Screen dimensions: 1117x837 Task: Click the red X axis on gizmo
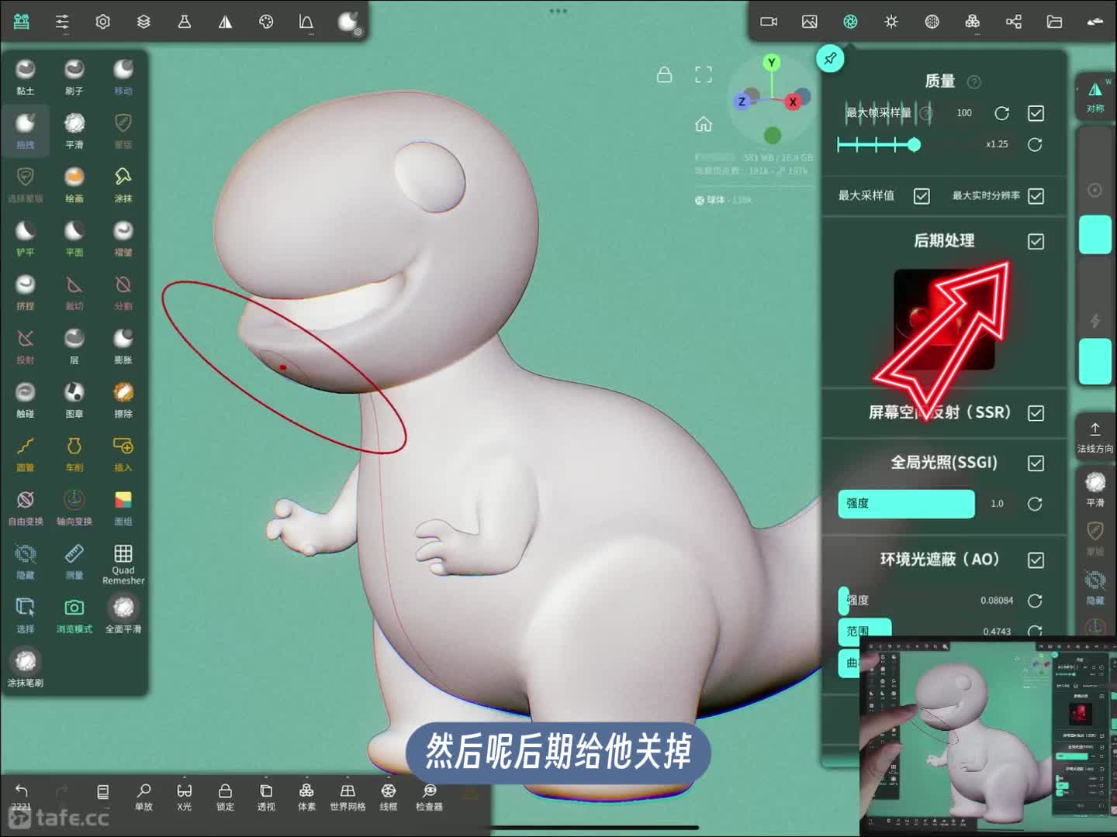coord(793,102)
